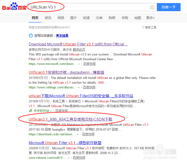This screenshot has width=187, height=164.
Task: Click result count text 4,610个
Action: click(65, 27)
